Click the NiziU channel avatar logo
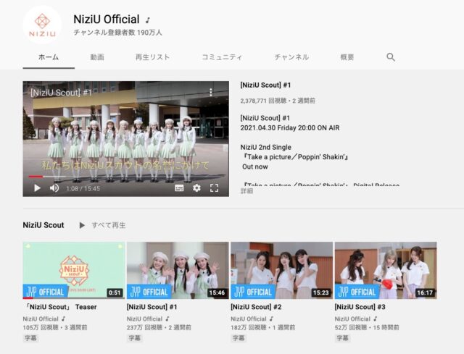Screen dimensions: 464x354 point(42,25)
